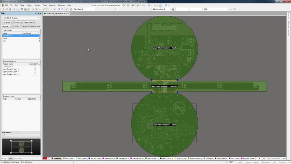Click the green round navigation icon
The width and height of the screenshot is (291, 164).
click(x=124, y=5)
